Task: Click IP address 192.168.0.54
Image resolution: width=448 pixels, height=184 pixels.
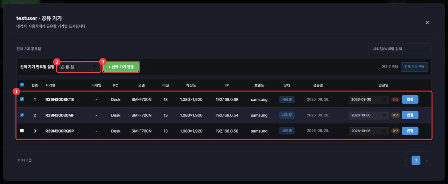Action: click(227, 115)
